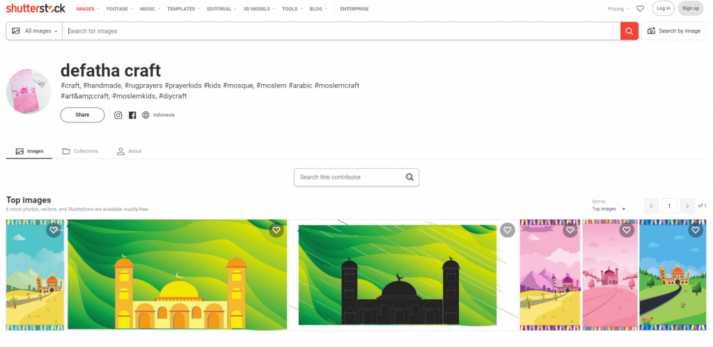
Task: Click the red search magnifier button
Action: [x=629, y=31]
